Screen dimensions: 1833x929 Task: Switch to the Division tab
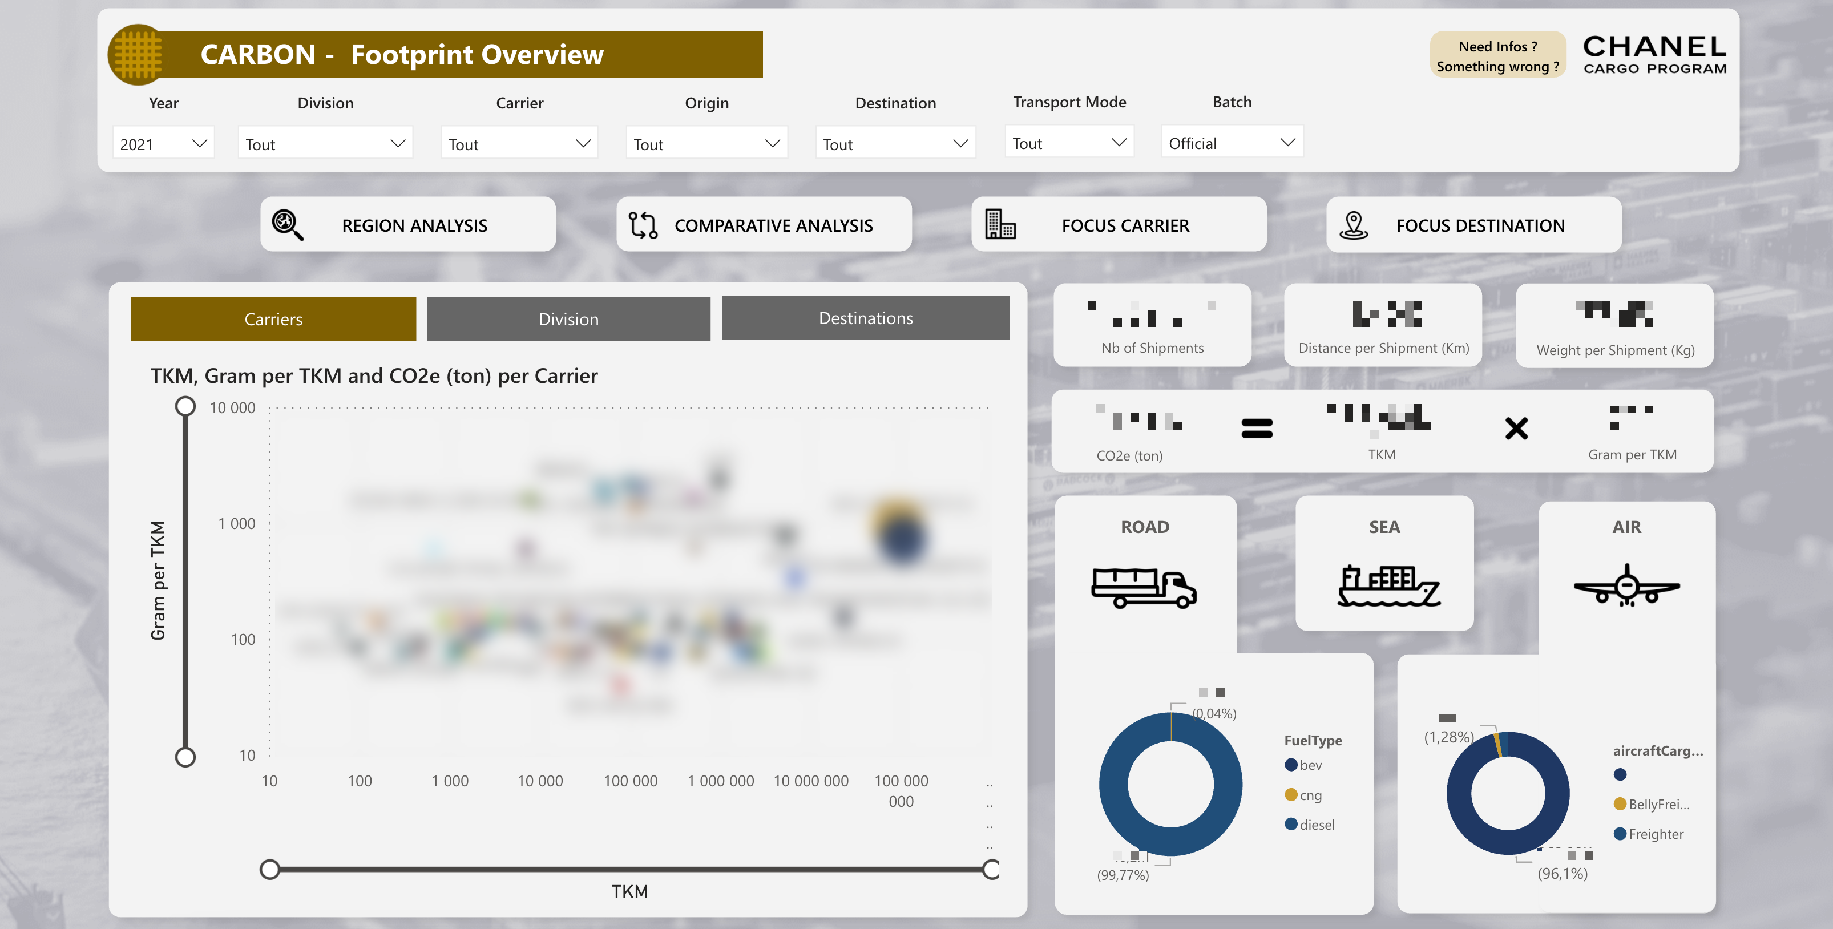(x=568, y=318)
